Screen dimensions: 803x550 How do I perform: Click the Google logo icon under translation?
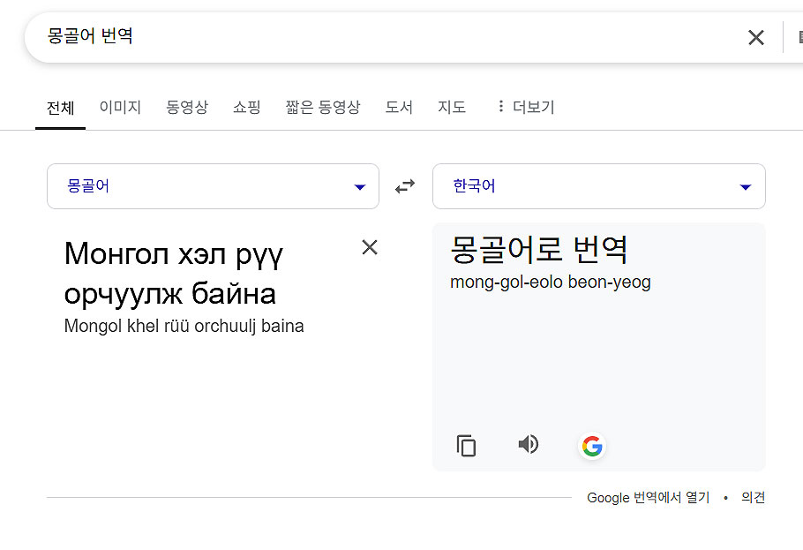point(592,446)
